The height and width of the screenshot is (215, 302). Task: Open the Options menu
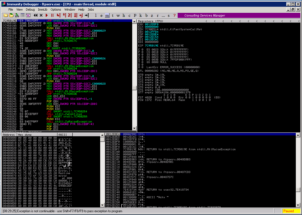[x=56, y=10]
